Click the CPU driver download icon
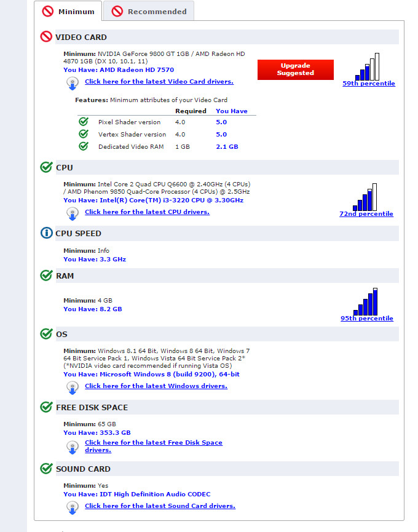The height and width of the screenshot is (532, 418). [73, 214]
